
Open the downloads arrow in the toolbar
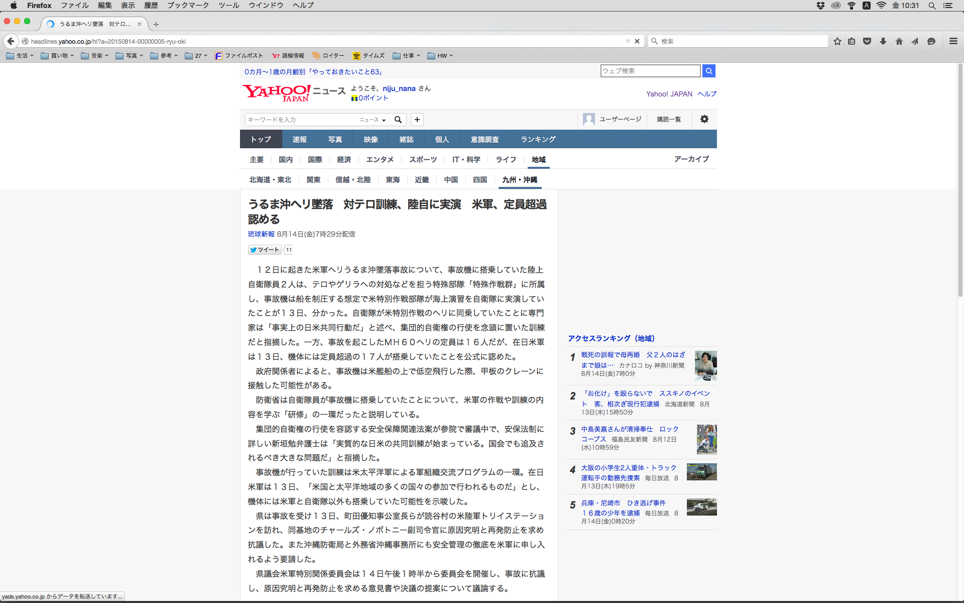point(883,41)
